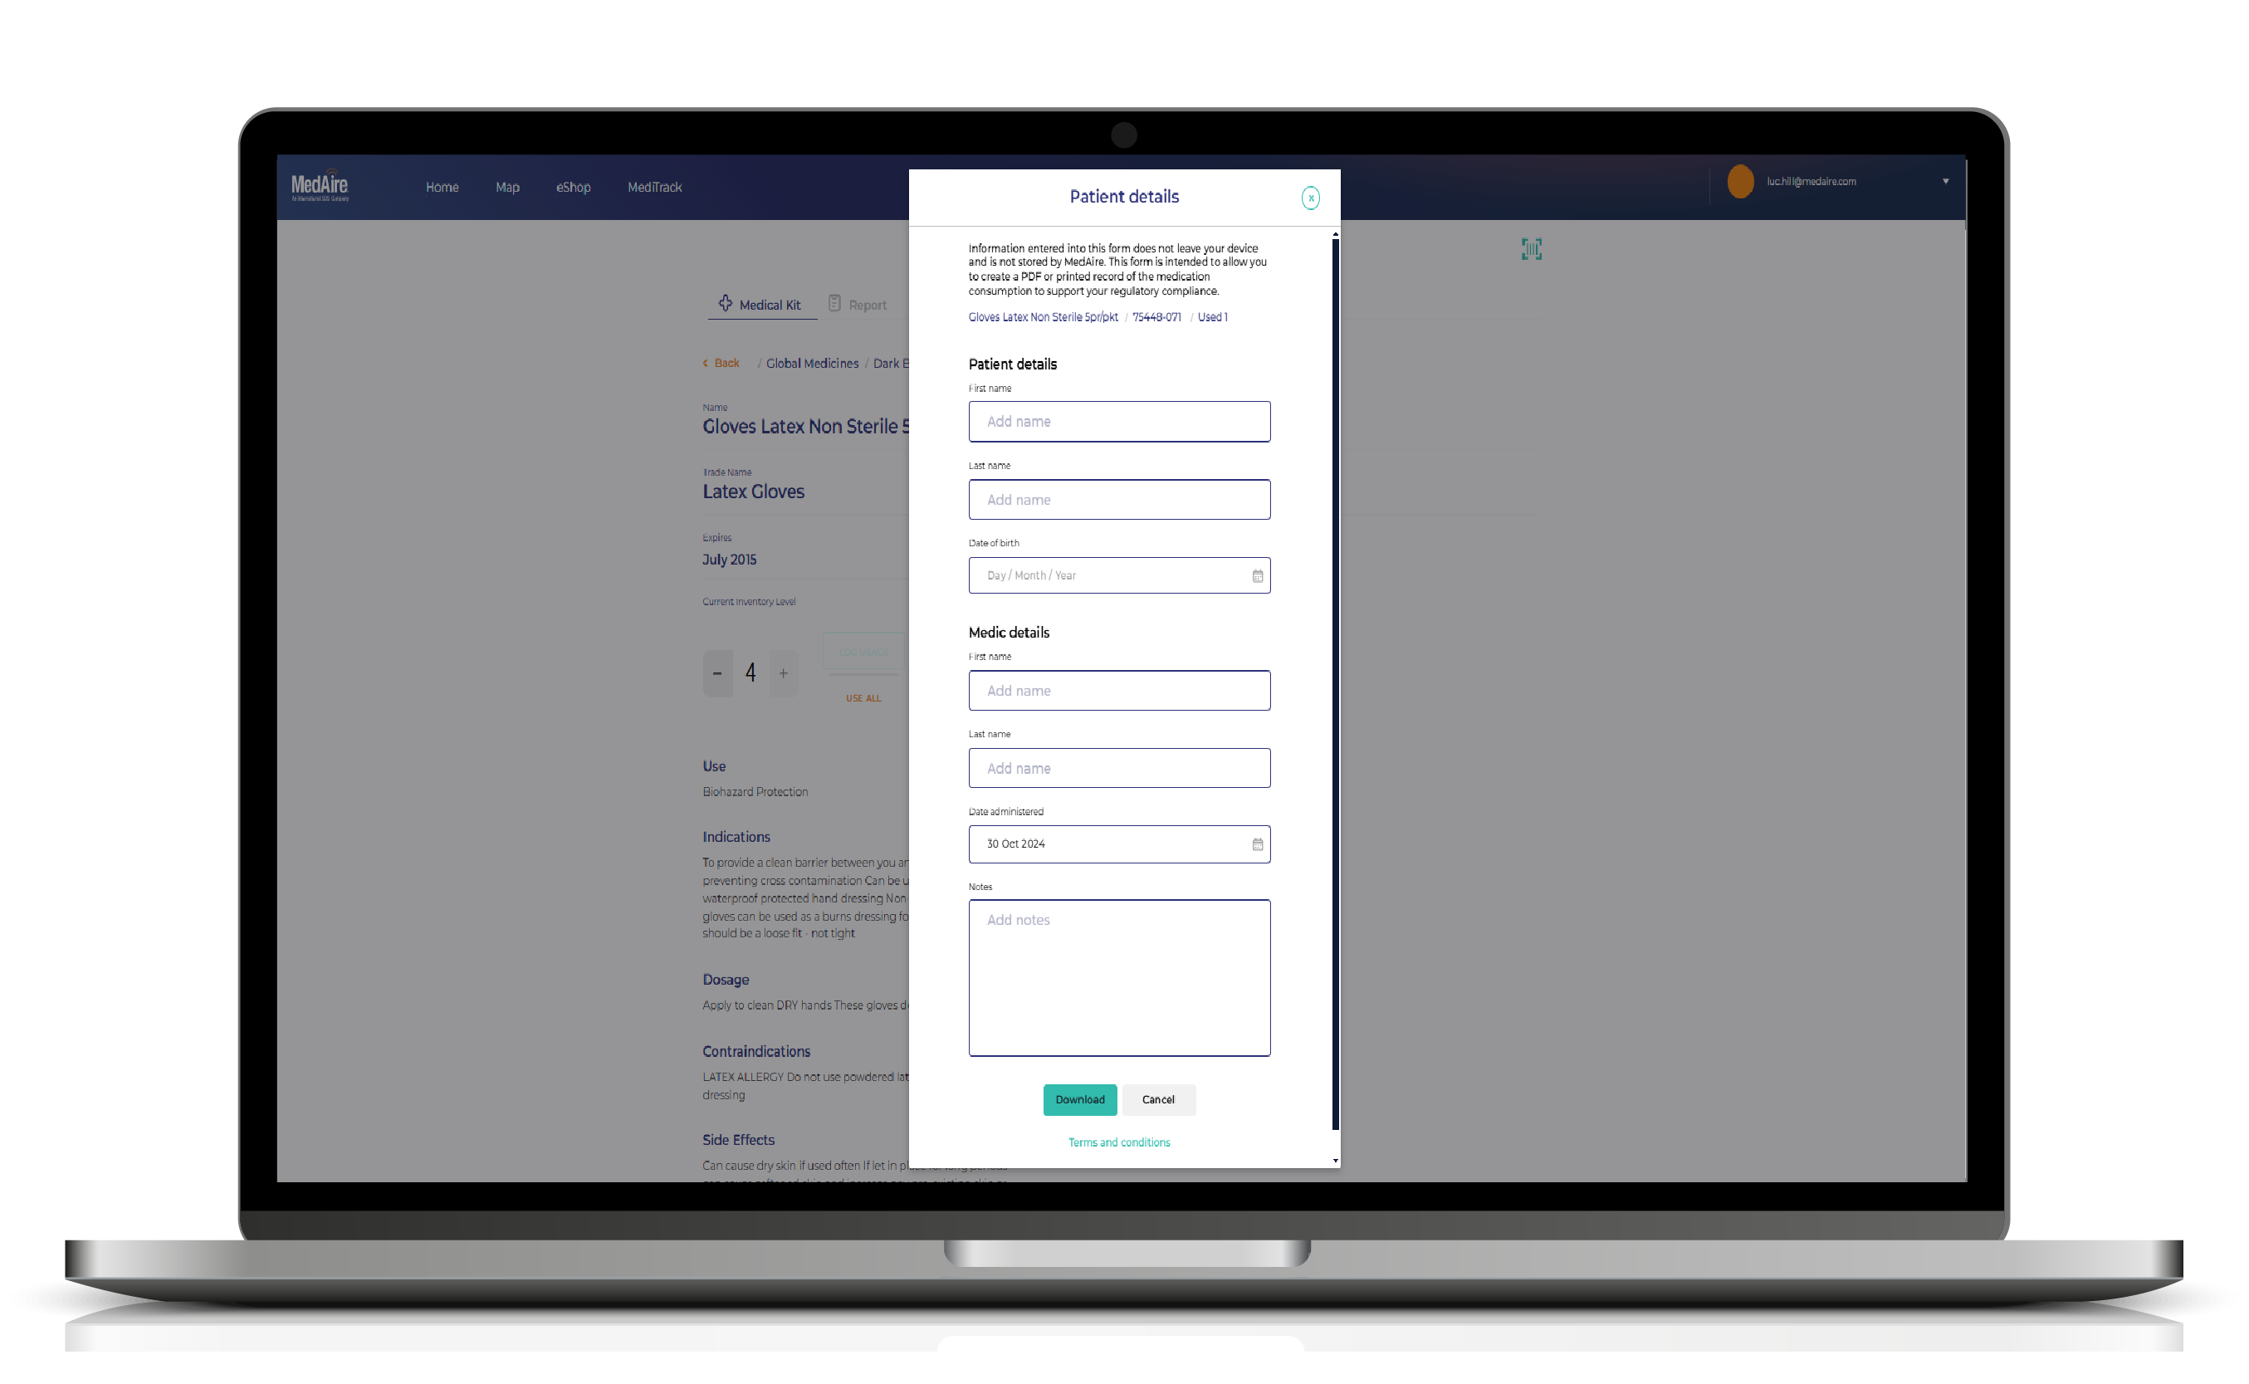Click the Cancel button
Screen dimensions: 2249x1384
coord(1156,1099)
